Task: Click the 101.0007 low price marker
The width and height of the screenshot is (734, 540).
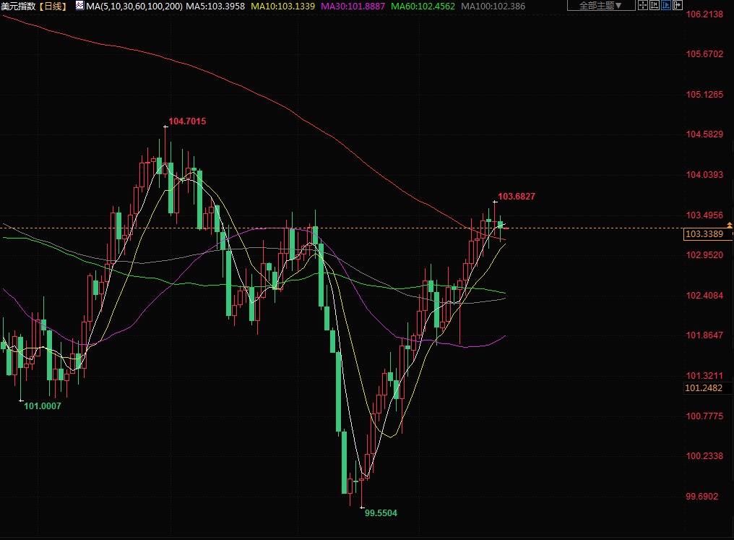Action: [x=43, y=406]
